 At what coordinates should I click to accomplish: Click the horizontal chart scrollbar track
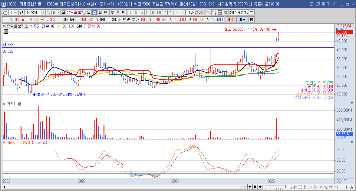tap(124, 187)
